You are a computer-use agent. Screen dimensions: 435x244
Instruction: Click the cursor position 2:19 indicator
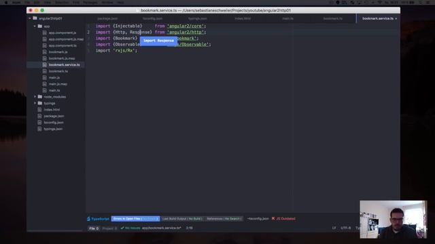[190, 228]
